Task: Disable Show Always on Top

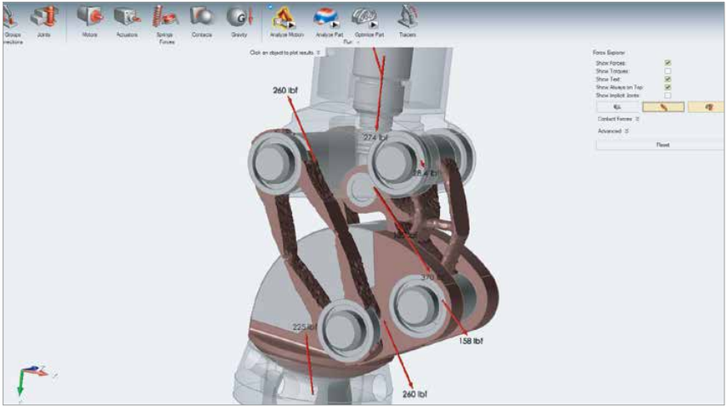Action: click(668, 86)
